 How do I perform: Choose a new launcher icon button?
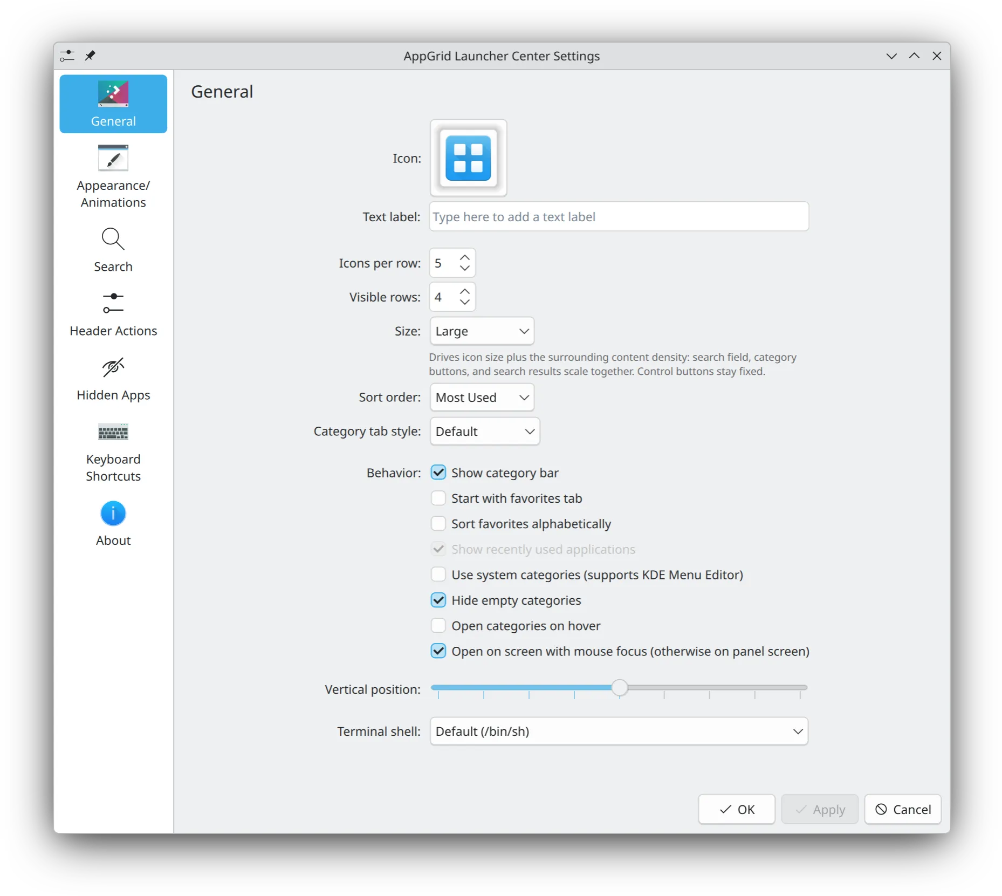(x=468, y=158)
